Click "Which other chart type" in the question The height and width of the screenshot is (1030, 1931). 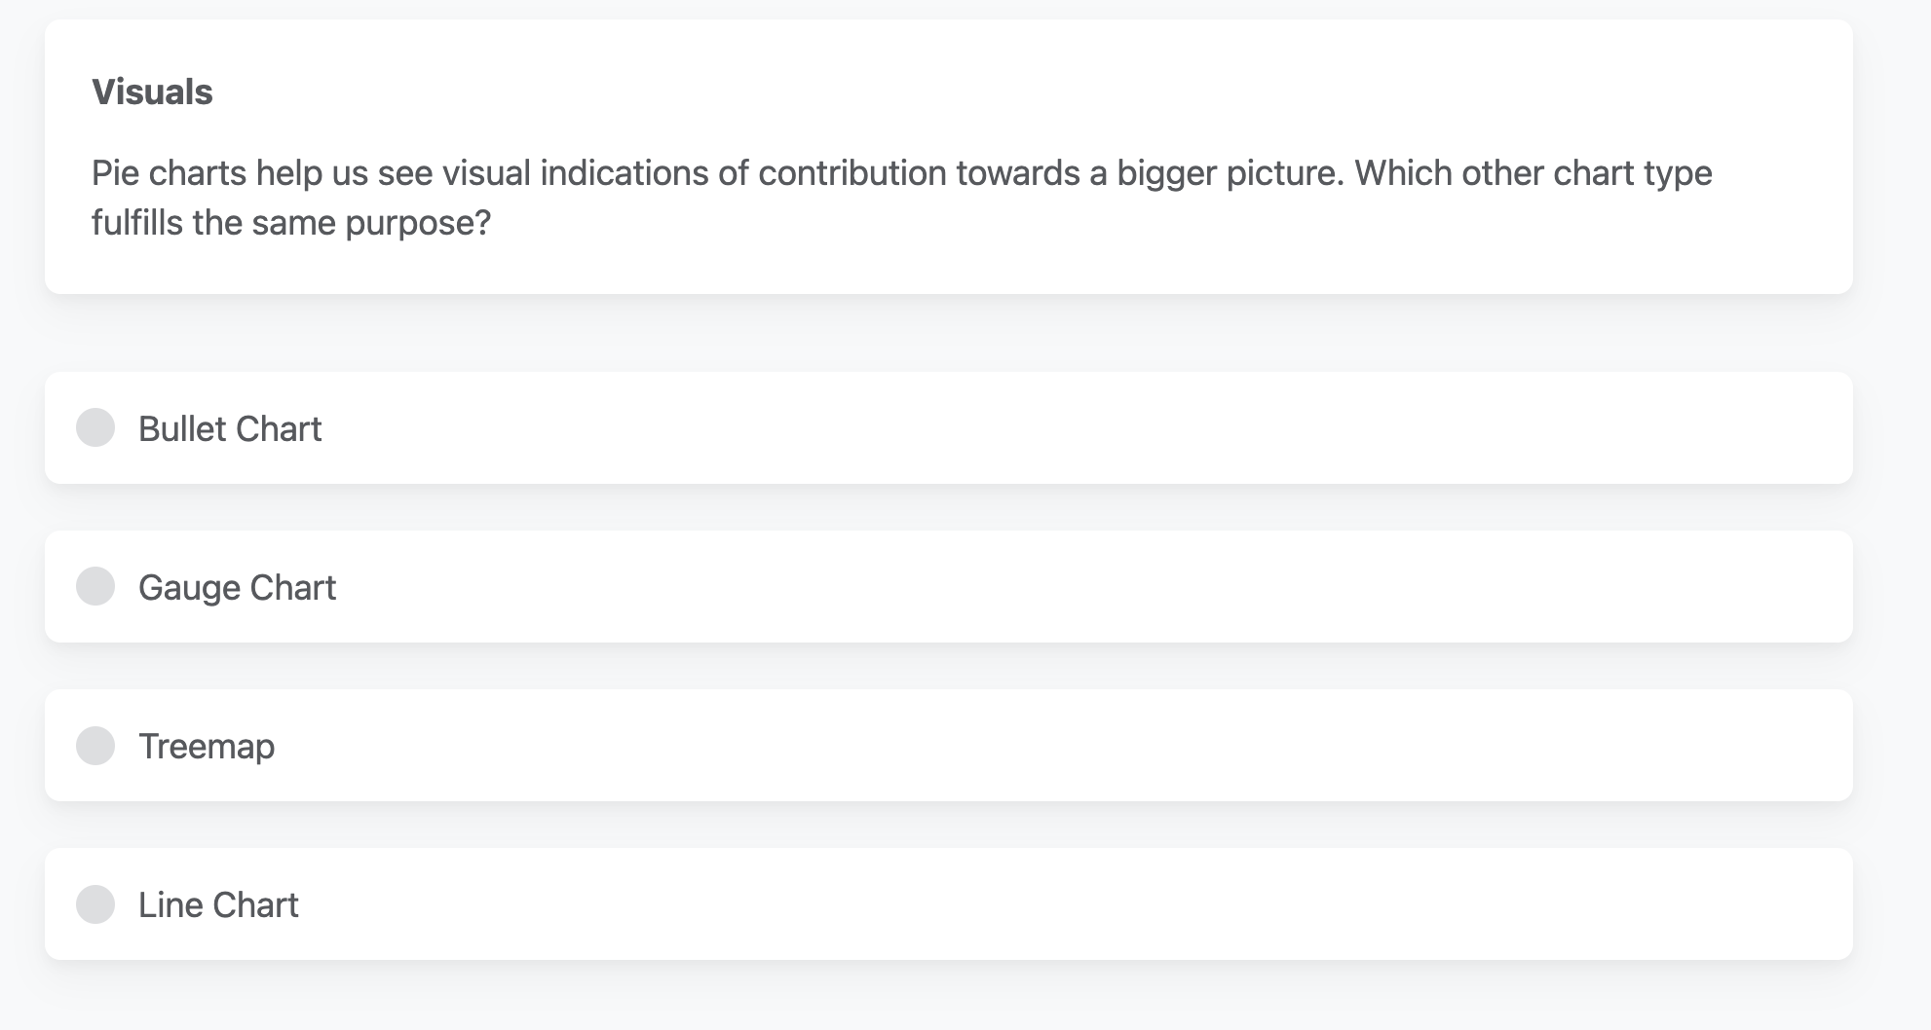pyautogui.click(x=1533, y=173)
